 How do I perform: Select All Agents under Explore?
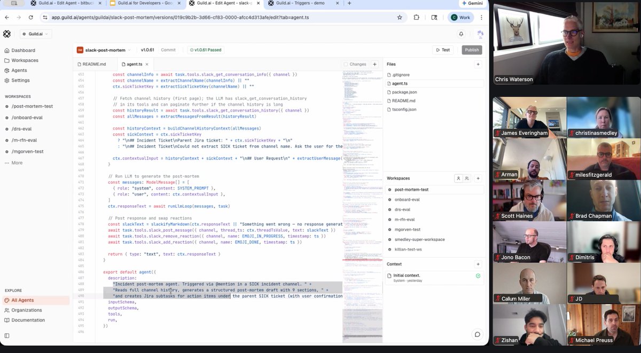(x=35, y=300)
